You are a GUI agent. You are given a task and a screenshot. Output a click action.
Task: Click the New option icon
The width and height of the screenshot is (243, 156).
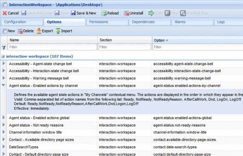(4, 31)
